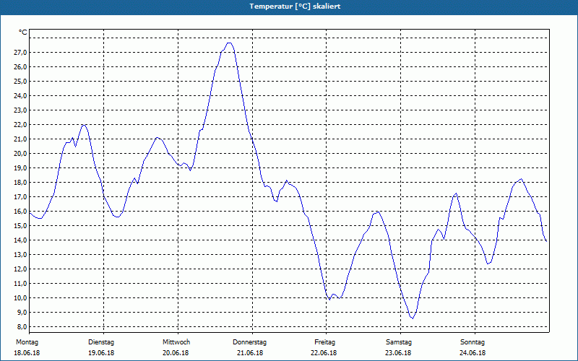578x361 pixels.
Task: Click the 17,0 y-axis label
Action: tap(20, 196)
